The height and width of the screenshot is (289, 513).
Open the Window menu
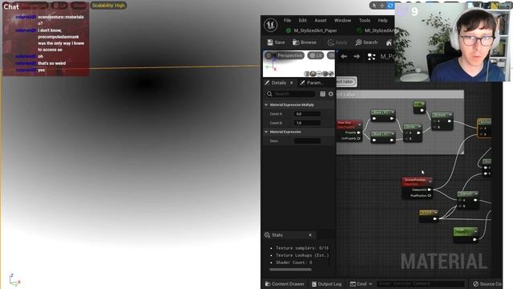pyautogui.click(x=342, y=20)
